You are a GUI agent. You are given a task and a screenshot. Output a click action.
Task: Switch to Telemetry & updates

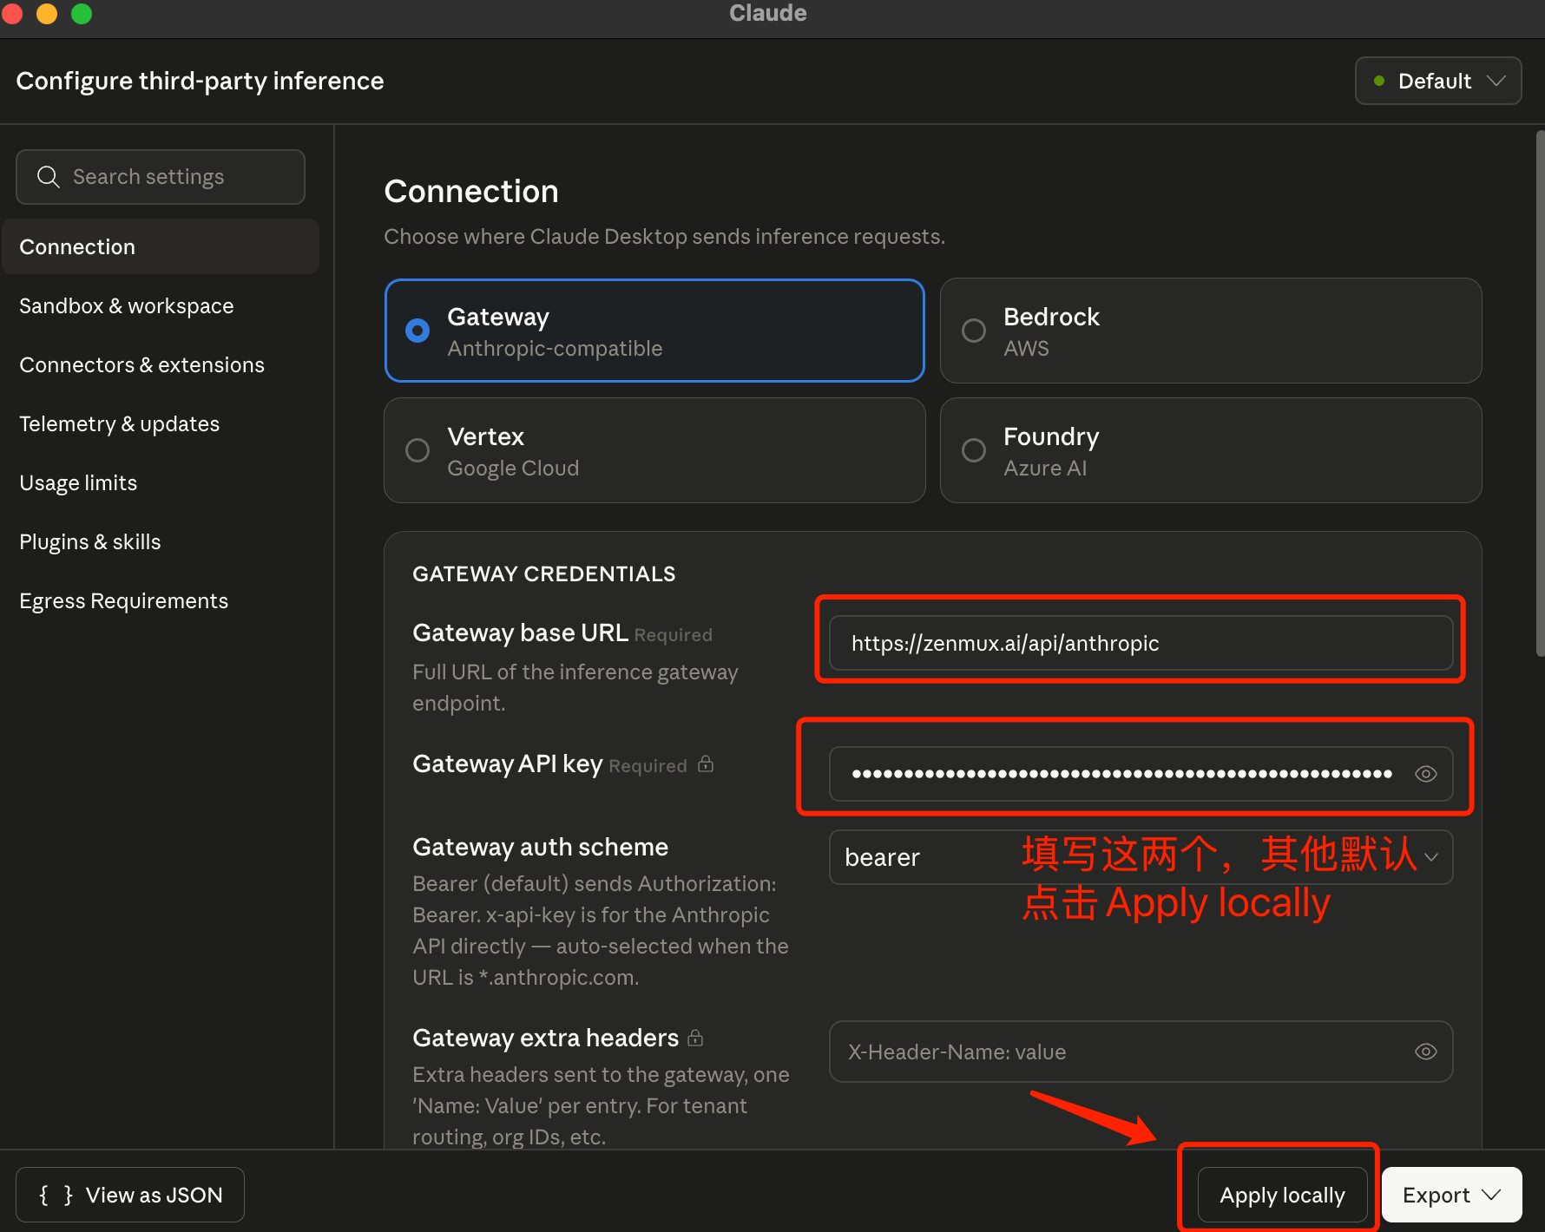(x=161, y=423)
